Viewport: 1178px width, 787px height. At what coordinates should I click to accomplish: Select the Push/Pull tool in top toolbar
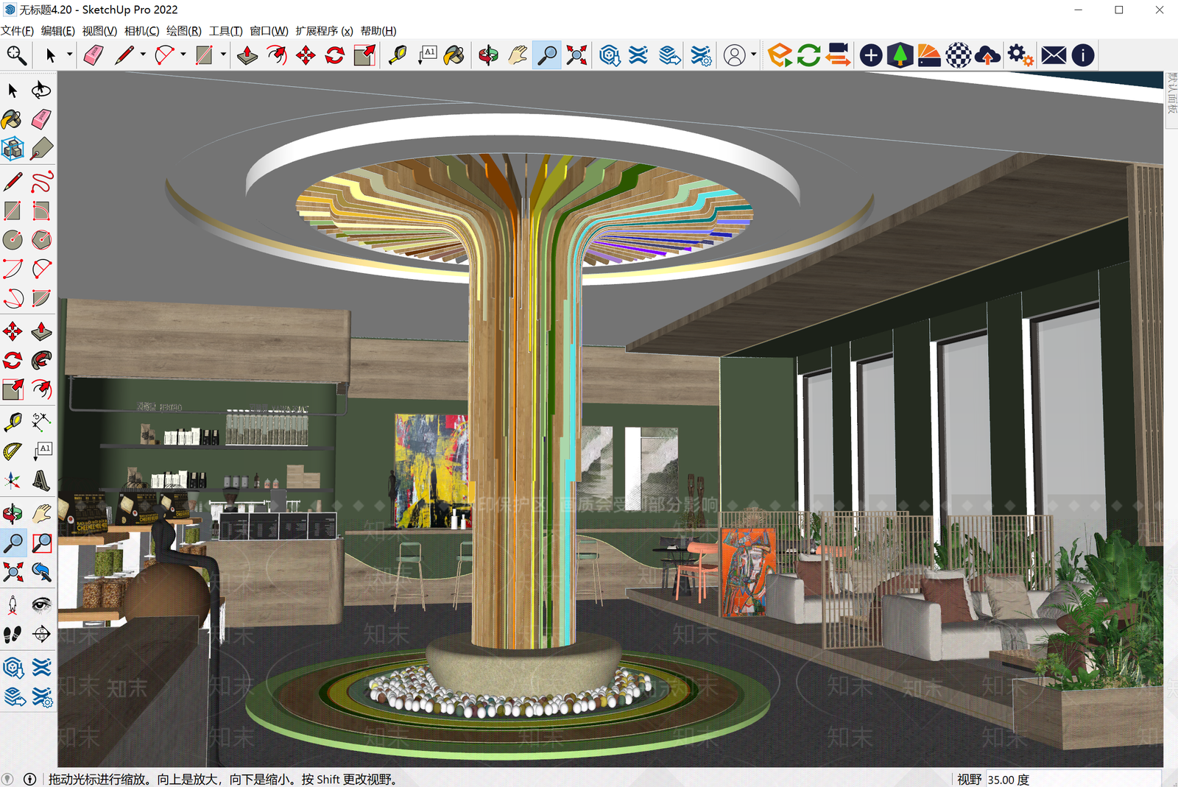coord(247,55)
